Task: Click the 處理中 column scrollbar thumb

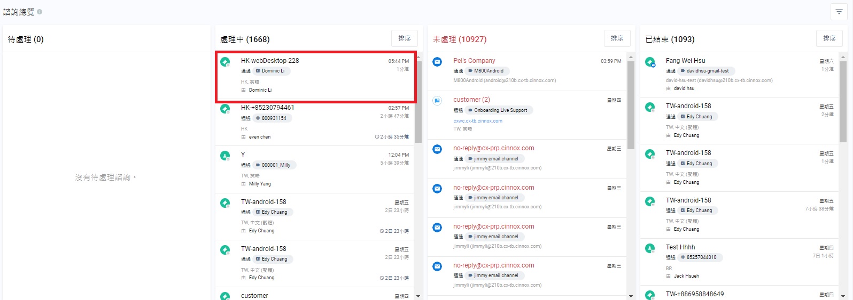Action: 418,102
